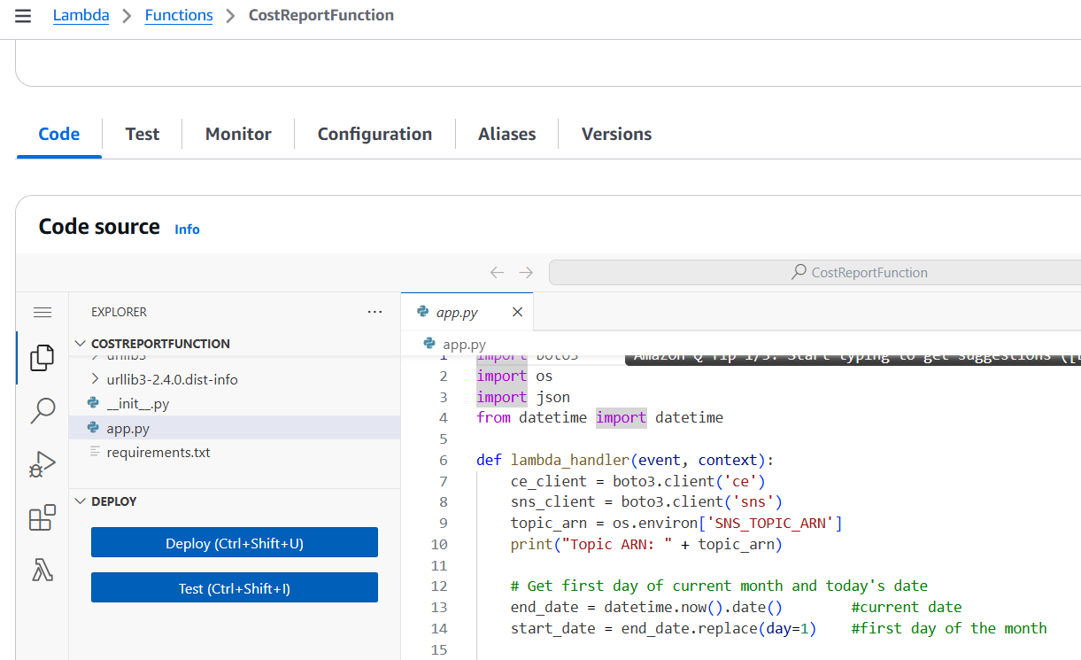
Task: Close the app.py editor tab
Action: 518,312
